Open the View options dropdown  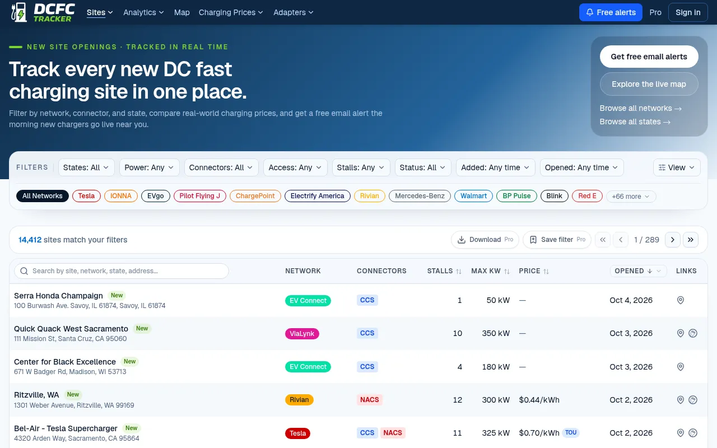point(677,167)
